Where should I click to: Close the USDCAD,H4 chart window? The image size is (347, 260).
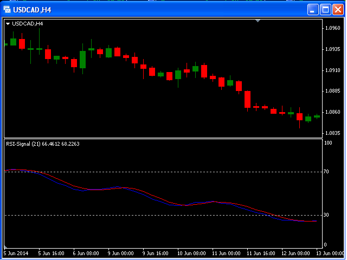338,10
